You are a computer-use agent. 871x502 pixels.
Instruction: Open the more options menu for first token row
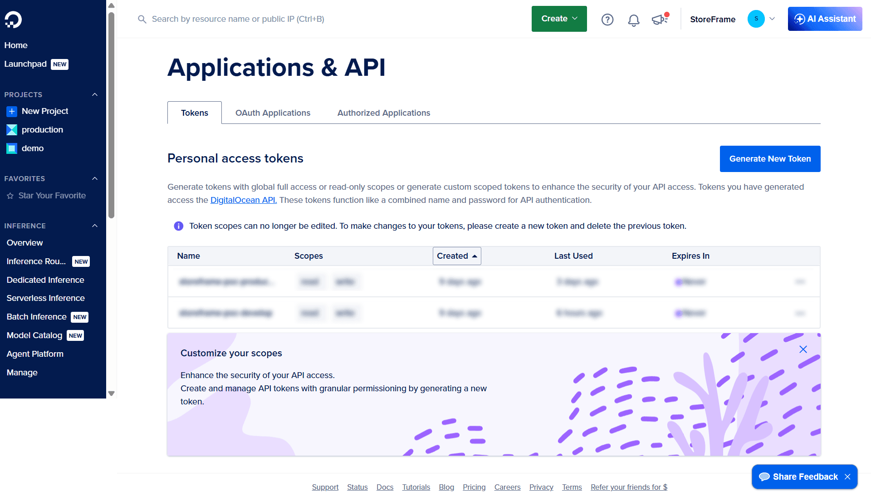tap(800, 282)
